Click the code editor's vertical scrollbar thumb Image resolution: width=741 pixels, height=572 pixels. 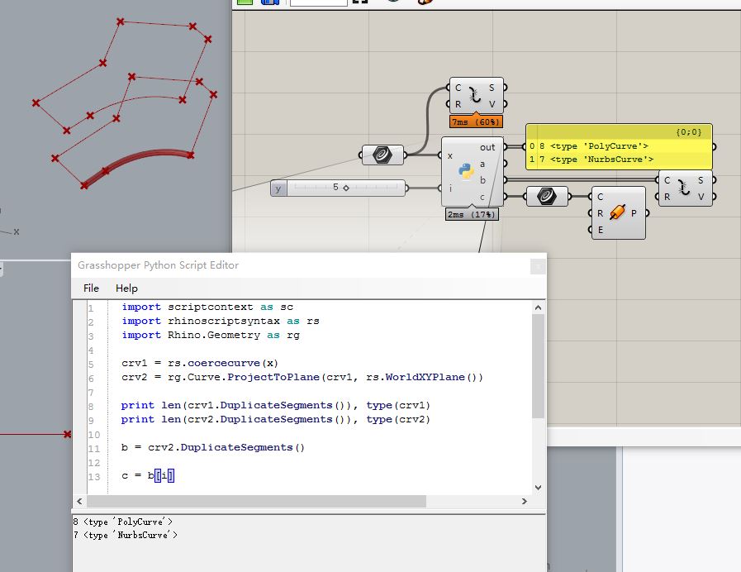coord(538,364)
